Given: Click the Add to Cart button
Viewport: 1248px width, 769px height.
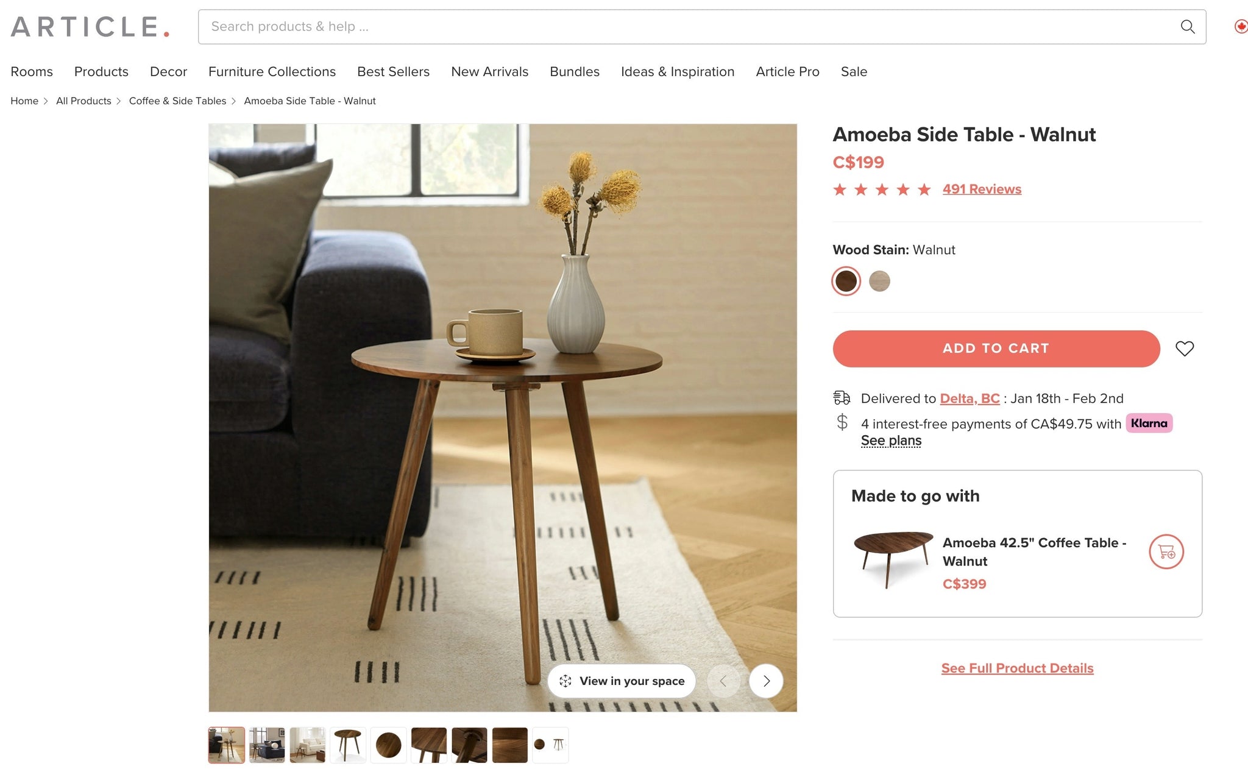Looking at the screenshot, I should 996,349.
